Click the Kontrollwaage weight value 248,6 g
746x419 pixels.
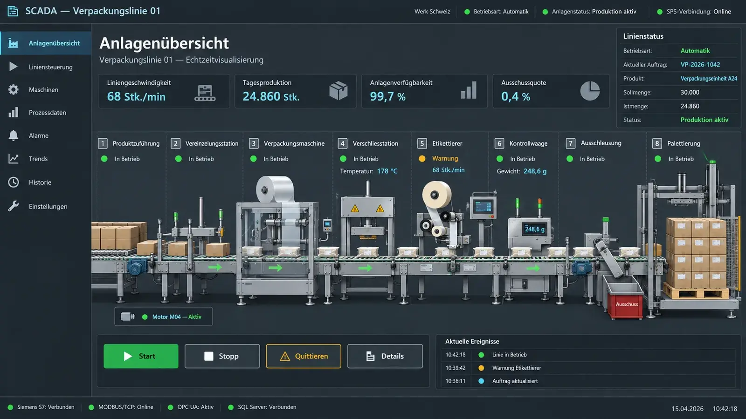click(x=535, y=171)
